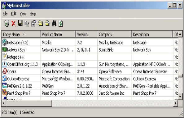Click the Netscape row icon
Screen dimensions: 184x118
[x=4, y=42]
